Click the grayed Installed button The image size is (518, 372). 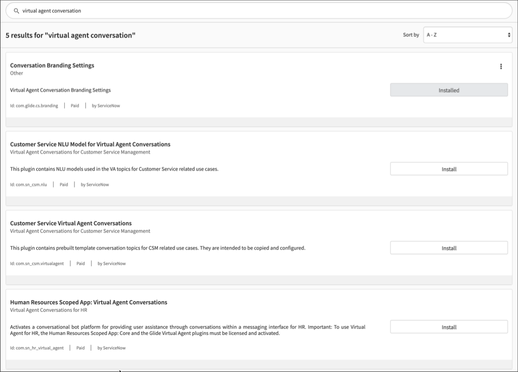[x=448, y=90]
